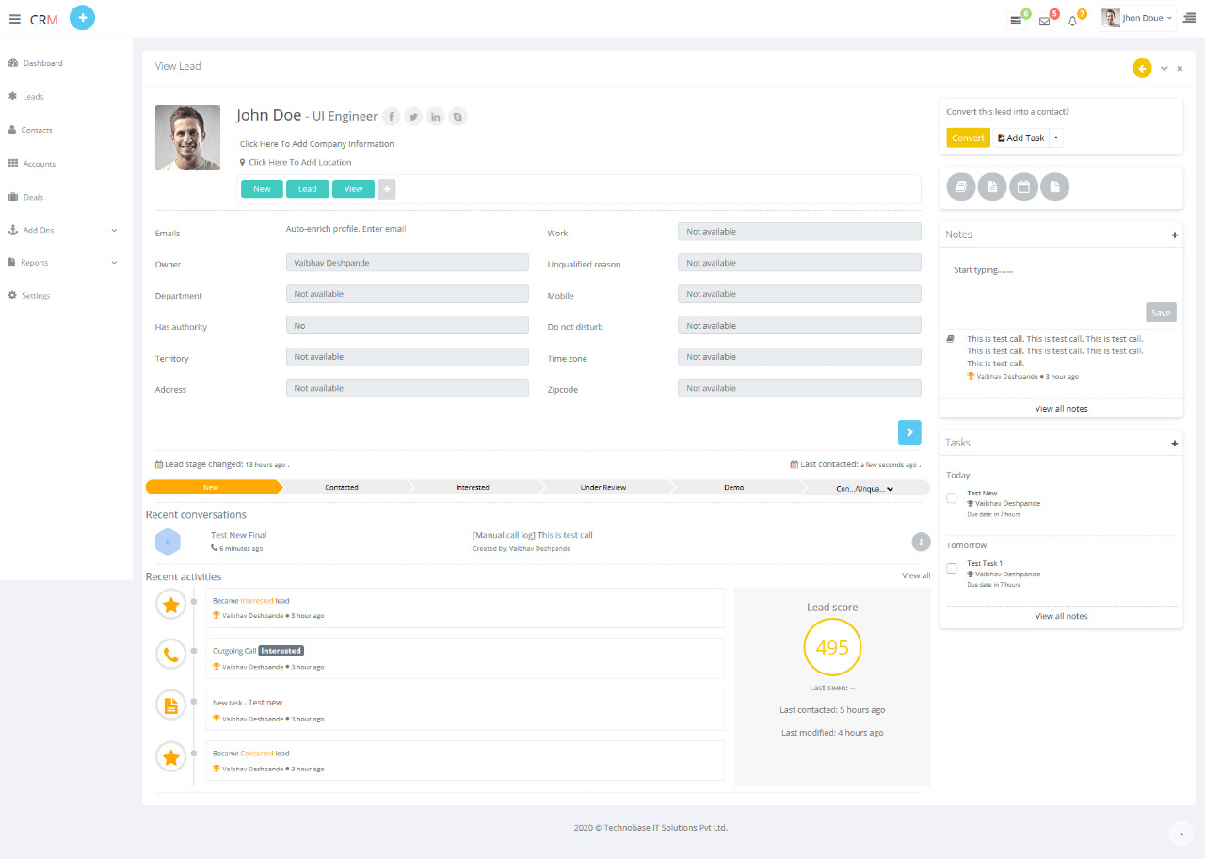Viewport: 1205px width, 859px height.
Task: Open the mail envelope notifications
Action: tap(1044, 21)
